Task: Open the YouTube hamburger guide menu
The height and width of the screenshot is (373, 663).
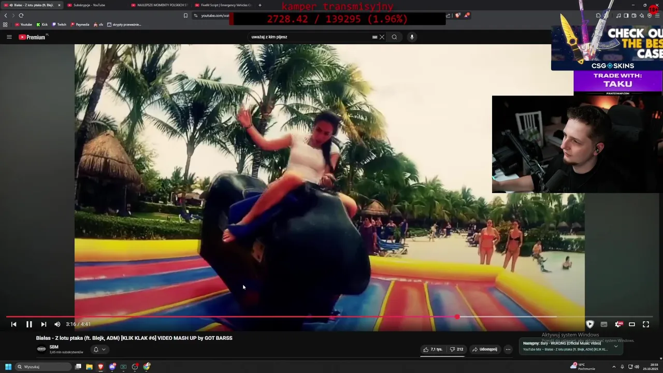Action: point(9,37)
